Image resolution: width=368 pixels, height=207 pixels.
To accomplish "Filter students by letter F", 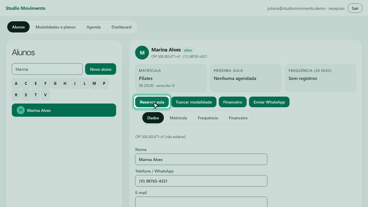I will (x=45, y=83).
